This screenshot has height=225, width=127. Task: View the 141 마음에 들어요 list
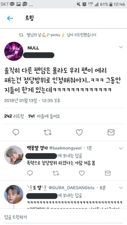coord(44,116)
